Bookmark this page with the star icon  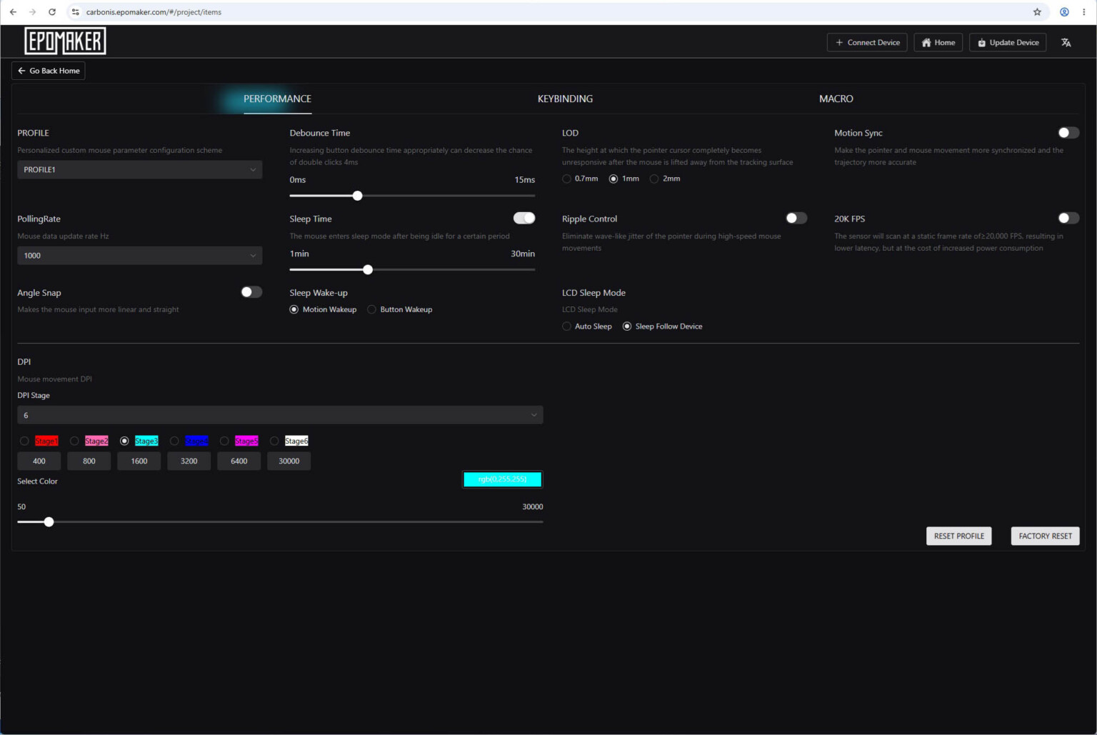(1037, 12)
